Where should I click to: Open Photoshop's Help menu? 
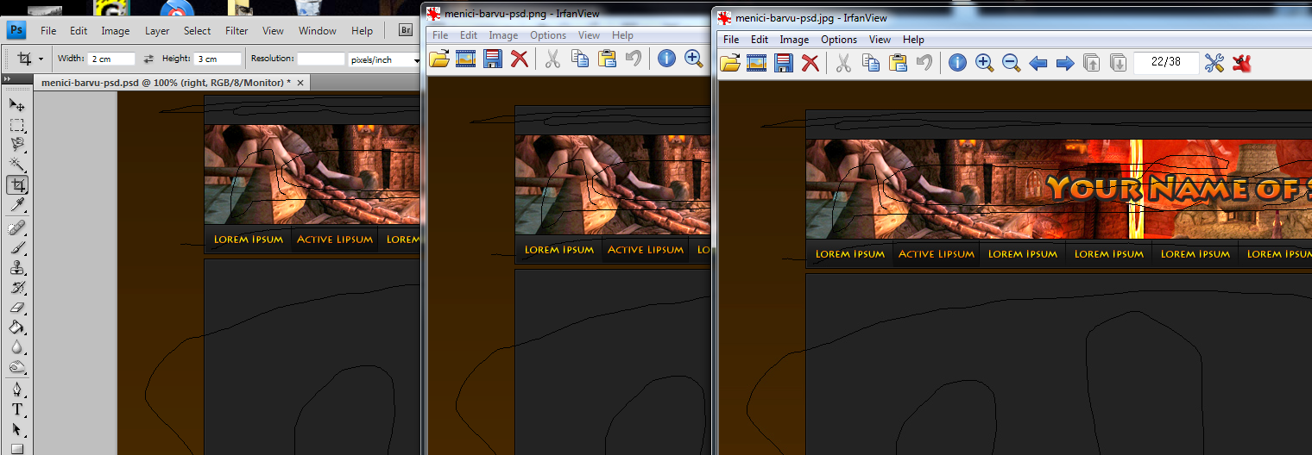pos(362,31)
